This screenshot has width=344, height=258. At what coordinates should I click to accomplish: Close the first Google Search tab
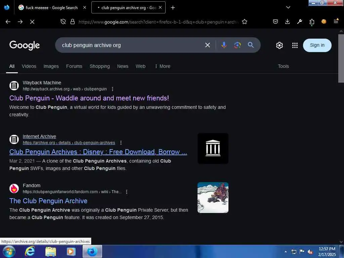tap(84, 7)
